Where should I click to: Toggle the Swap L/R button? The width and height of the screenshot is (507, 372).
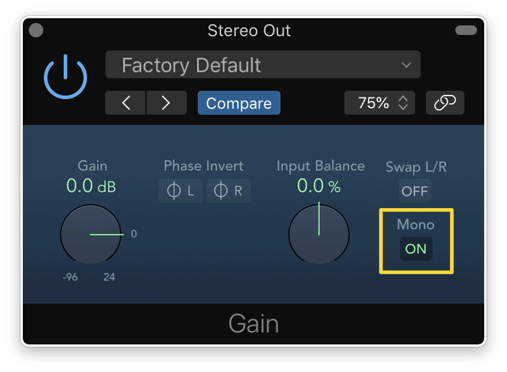tap(415, 191)
